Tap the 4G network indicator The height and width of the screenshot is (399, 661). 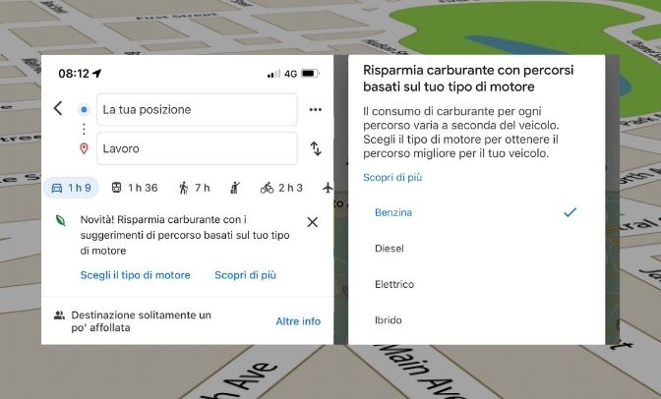pos(290,74)
